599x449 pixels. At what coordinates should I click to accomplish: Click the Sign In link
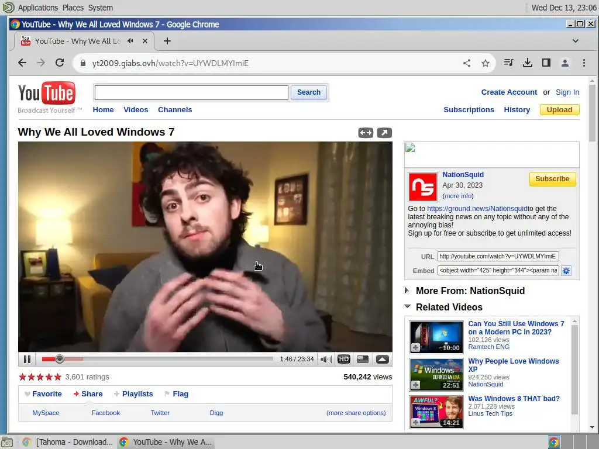tap(567, 92)
